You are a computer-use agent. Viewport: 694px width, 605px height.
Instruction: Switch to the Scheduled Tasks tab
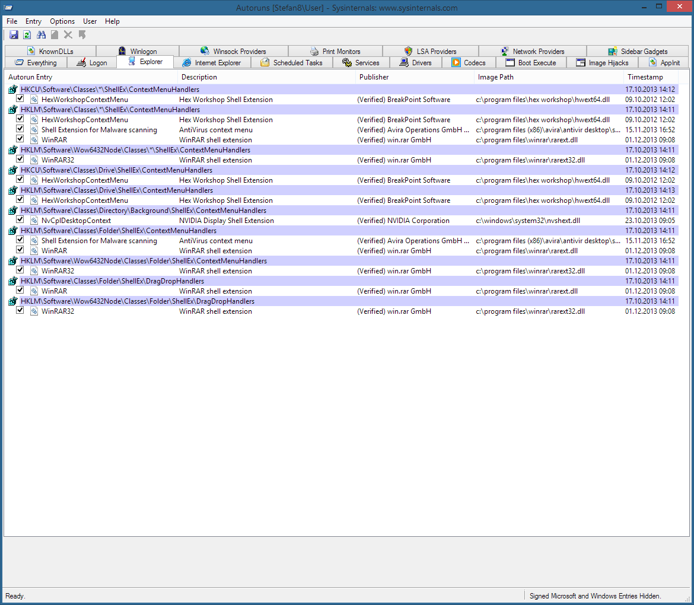(292, 62)
